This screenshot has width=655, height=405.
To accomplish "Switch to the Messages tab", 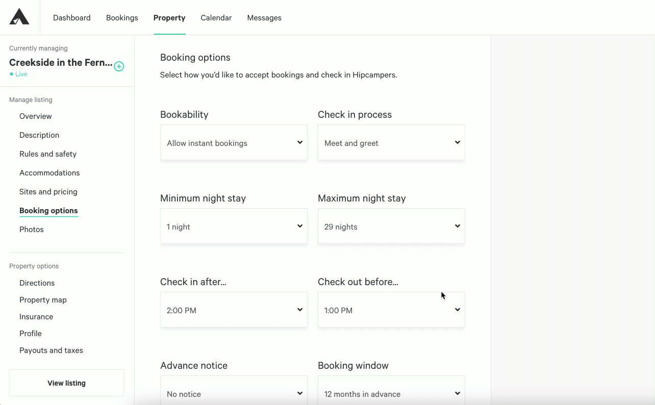I will click(264, 18).
